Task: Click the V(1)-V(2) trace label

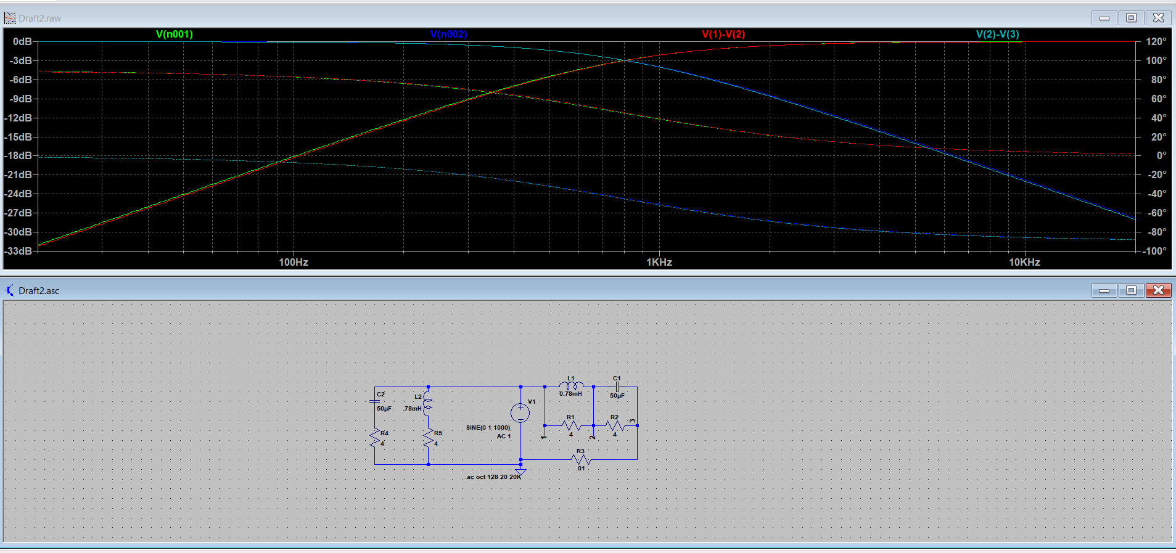Action: click(723, 35)
